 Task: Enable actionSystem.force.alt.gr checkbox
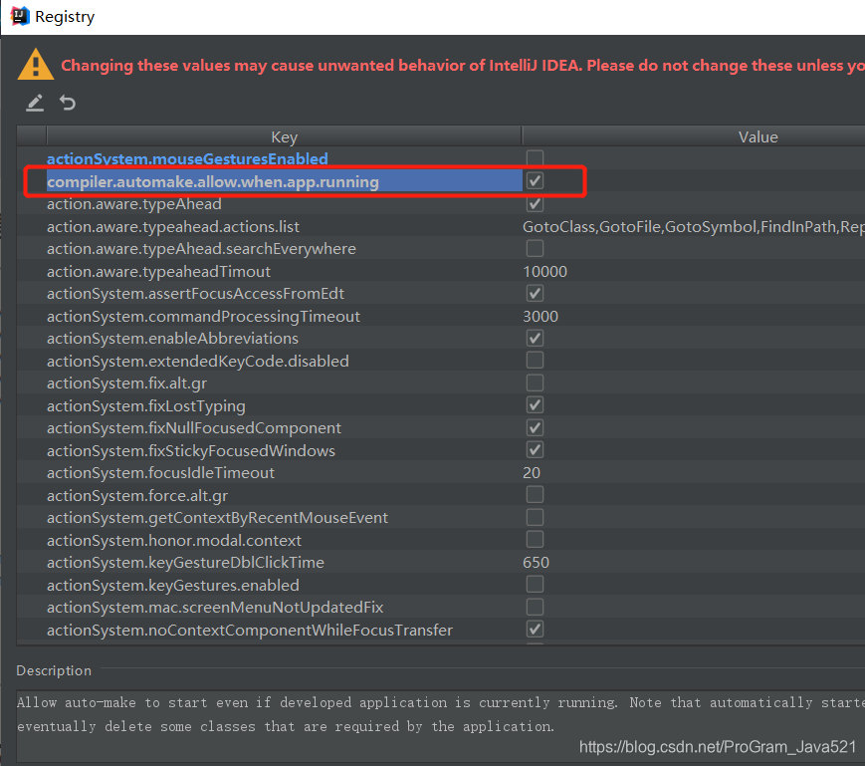pyautogui.click(x=535, y=494)
